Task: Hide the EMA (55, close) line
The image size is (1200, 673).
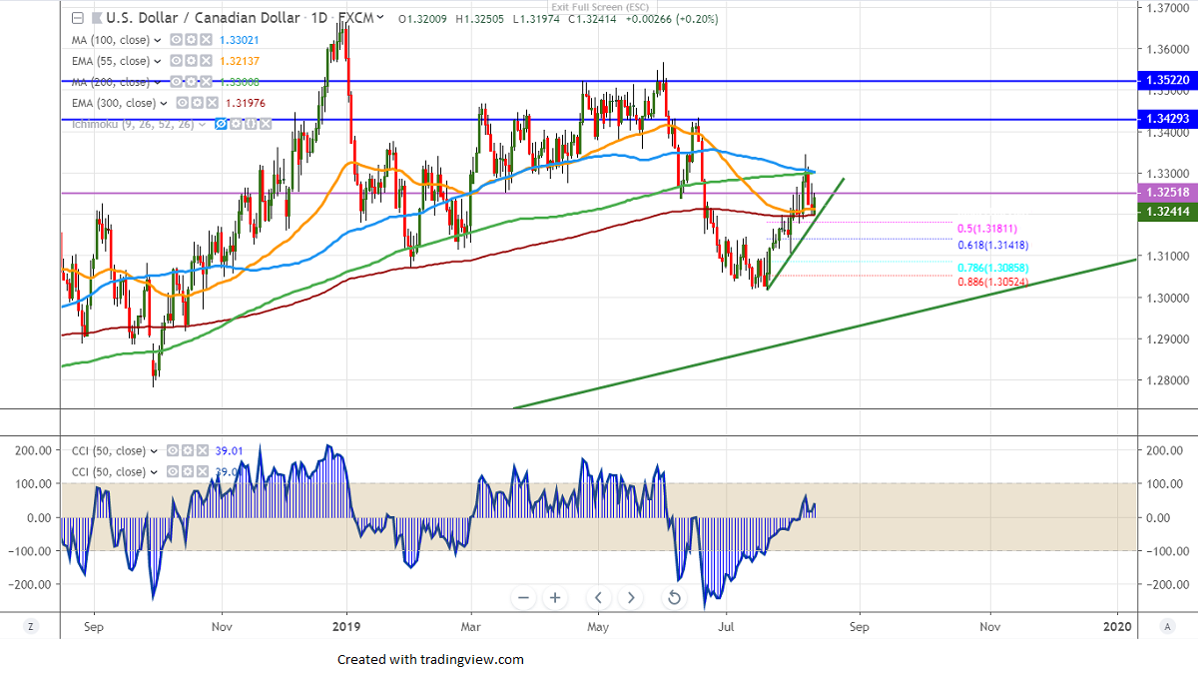Action: 176,61
